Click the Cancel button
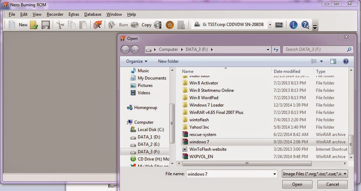 pyautogui.click(x=333, y=184)
